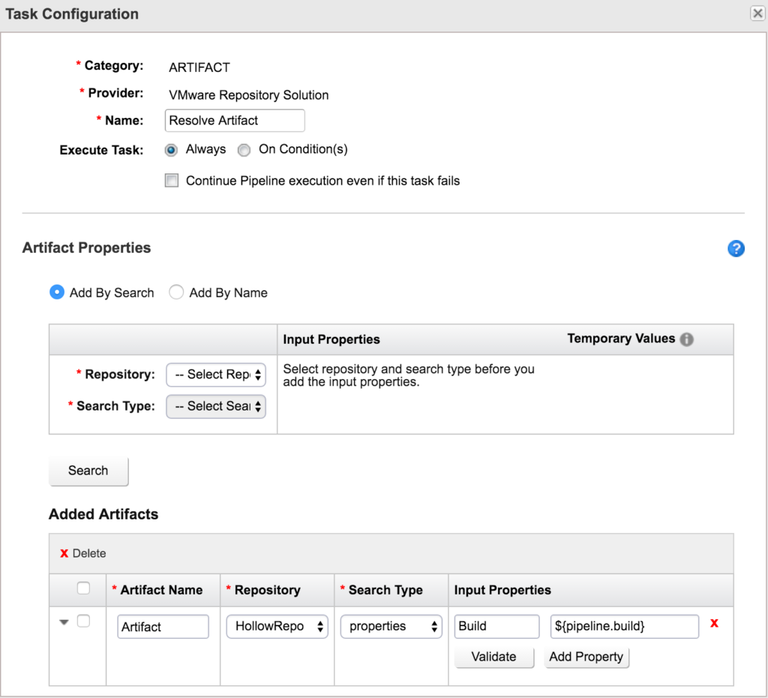Check the select-all artifacts header checkbox
This screenshot has width=768, height=698.
[x=84, y=588]
